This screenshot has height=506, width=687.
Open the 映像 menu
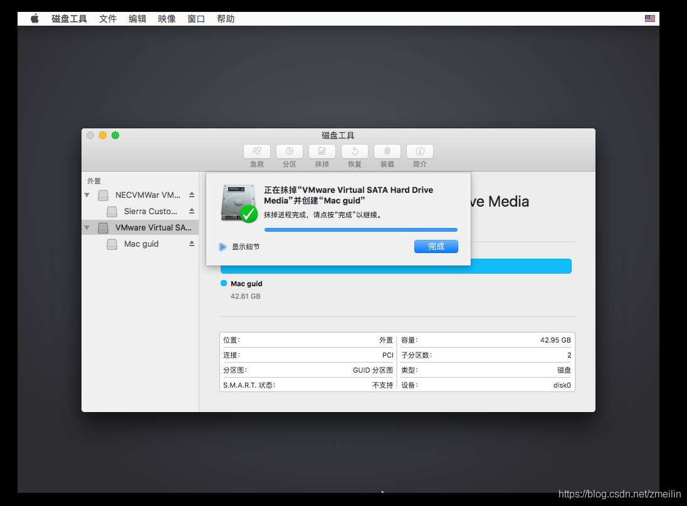pos(167,19)
